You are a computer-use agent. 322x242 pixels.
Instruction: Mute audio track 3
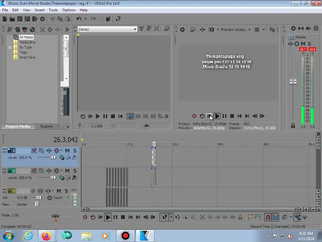coord(59,191)
